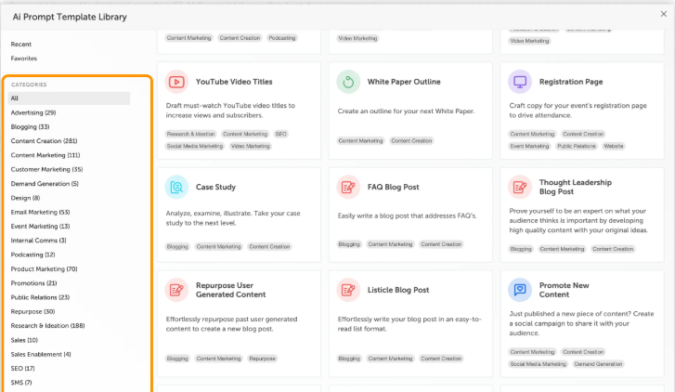This screenshot has width=675, height=392.
Task: Select SMS (7) category
Action: [x=21, y=383]
